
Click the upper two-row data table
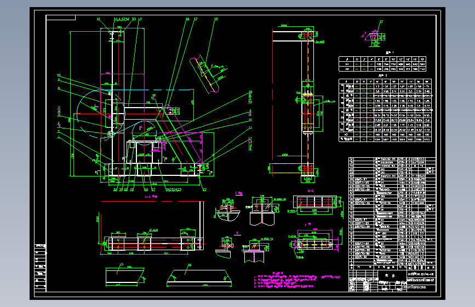point(382,64)
